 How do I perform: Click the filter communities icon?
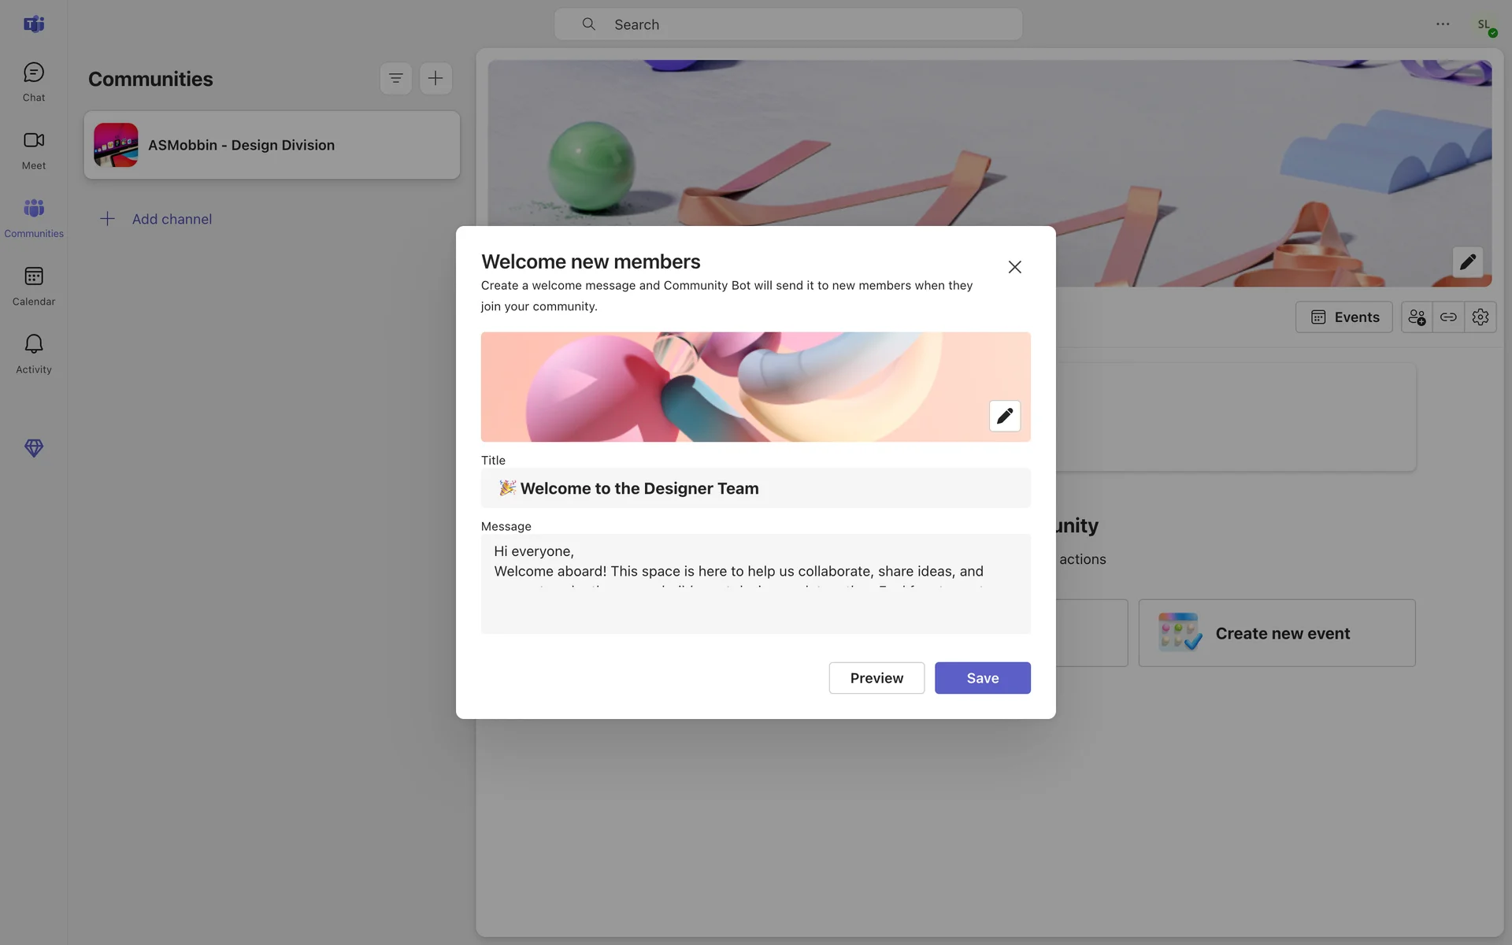(x=395, y=78)
